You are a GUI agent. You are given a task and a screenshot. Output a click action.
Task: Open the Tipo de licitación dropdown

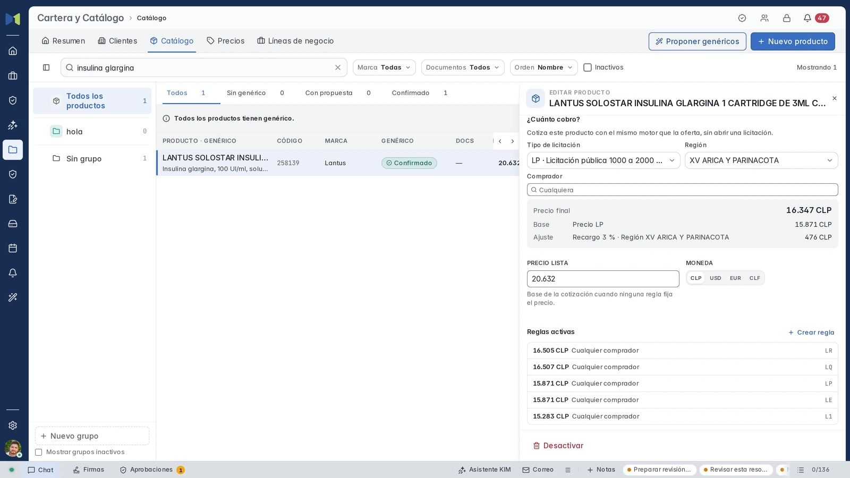[x=603, y=160]
